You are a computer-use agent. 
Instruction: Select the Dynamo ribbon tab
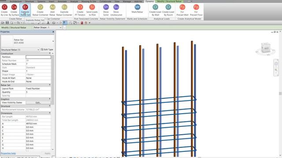click(149, 1)
